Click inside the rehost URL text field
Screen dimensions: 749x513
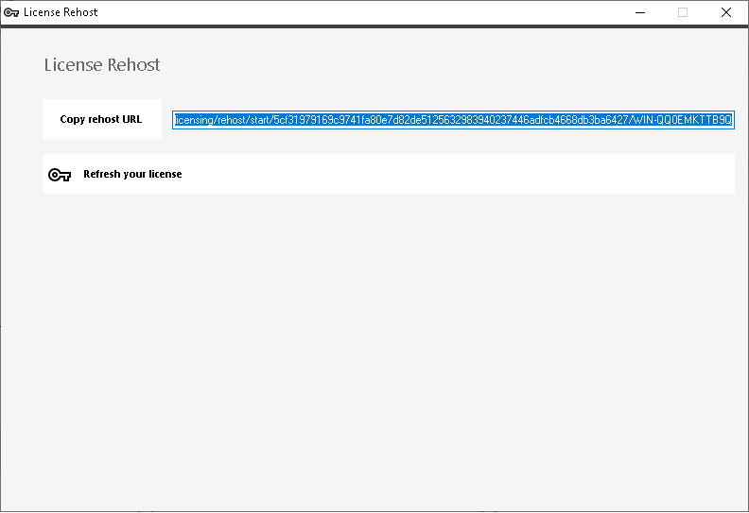[x=453, y=120]
